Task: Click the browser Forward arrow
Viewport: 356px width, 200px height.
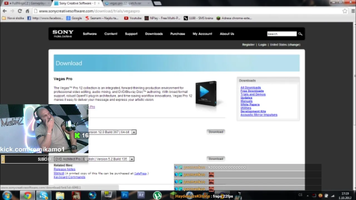Action: tap(12, 11)
